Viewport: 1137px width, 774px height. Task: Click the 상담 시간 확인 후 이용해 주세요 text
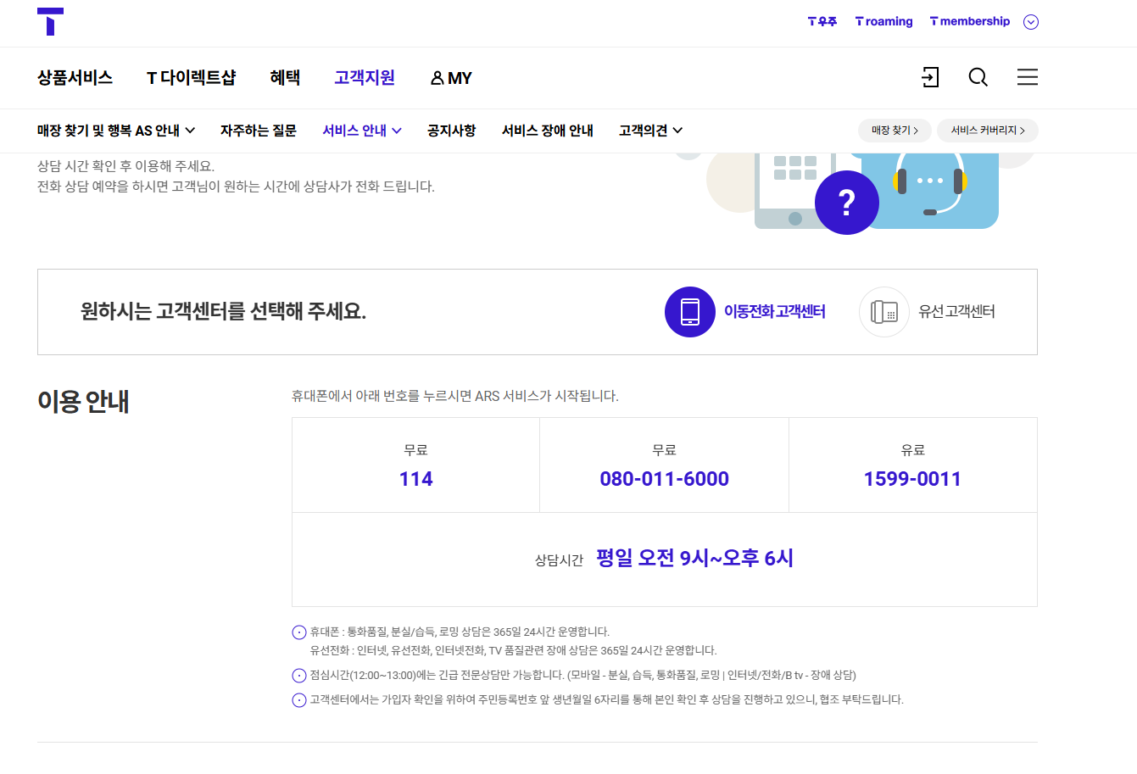click(125, 166)
